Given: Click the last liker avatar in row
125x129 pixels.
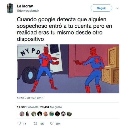Looking at the screenshot, I should point(69,114).
